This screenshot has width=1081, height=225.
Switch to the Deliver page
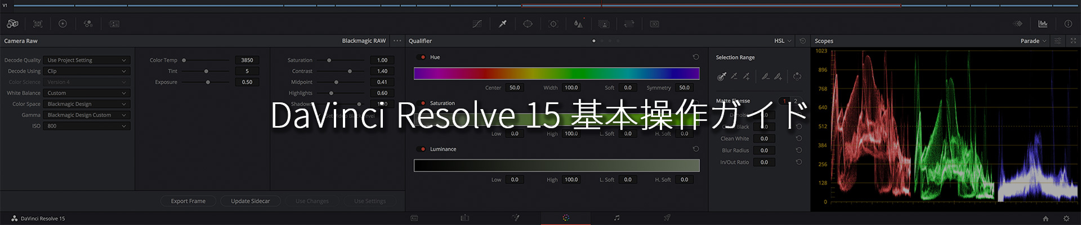(667, 218)
